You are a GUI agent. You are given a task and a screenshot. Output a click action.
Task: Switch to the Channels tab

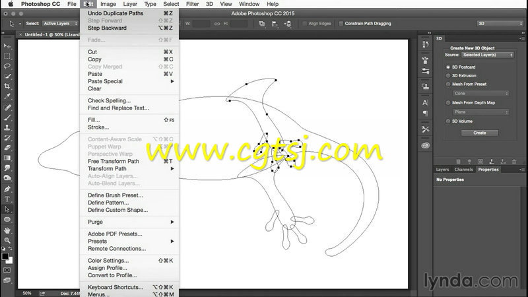(463, 170)
